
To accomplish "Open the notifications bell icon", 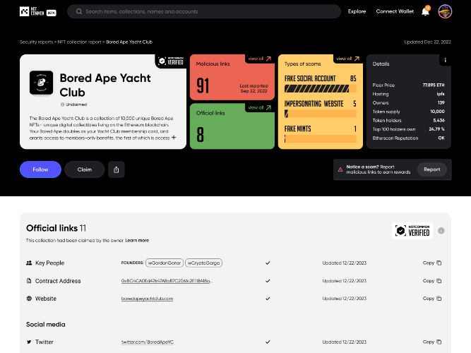I will coord(425,11).
